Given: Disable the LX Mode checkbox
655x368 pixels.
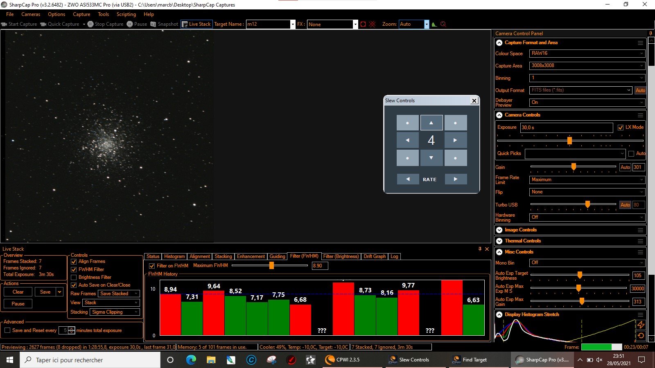Looking at the screenshot, I should point(620,128).
